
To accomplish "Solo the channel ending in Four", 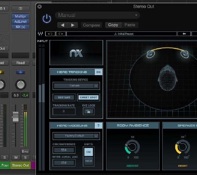I will pos(5,157).
